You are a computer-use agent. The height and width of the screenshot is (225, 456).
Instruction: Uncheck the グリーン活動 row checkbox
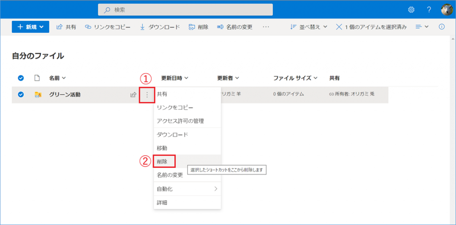[x=20, y=94]
